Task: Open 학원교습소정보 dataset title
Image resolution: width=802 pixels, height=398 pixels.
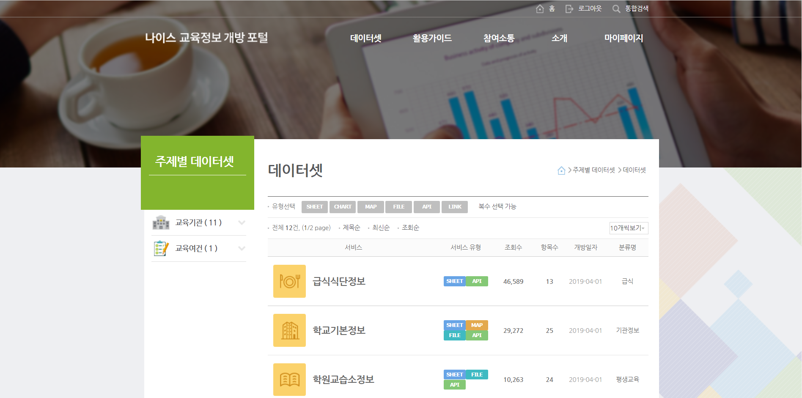Action: [343, 379]
